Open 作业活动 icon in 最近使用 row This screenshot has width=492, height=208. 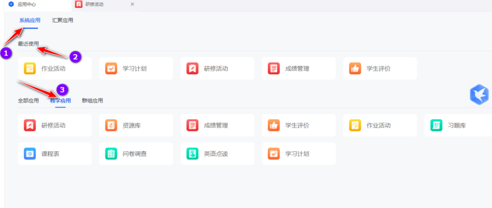click(x=30, y=68)
